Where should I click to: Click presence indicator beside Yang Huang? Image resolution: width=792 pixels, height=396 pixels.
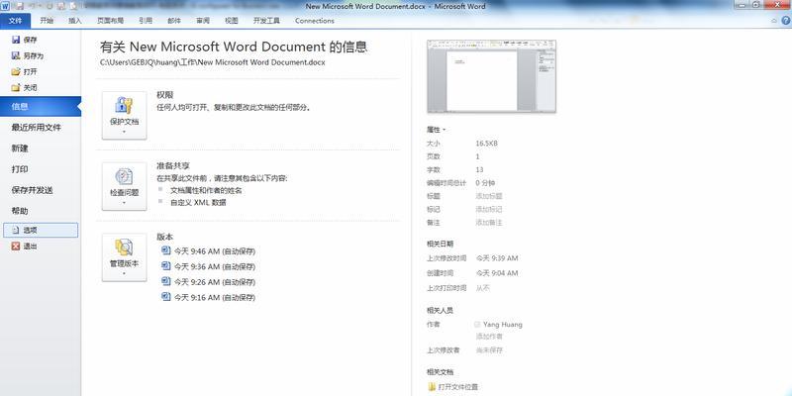click(x=477, y=325)
